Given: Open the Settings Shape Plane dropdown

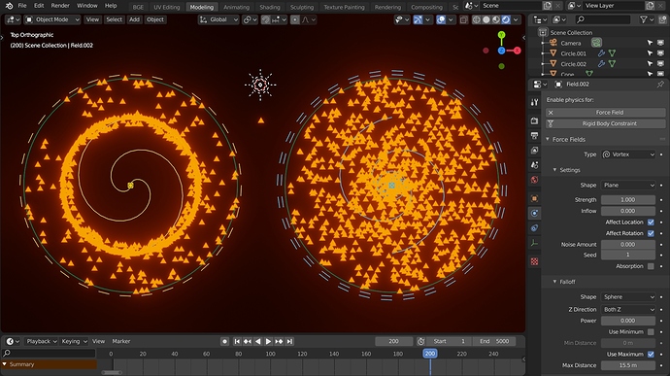Looking at the screenshot, I should (x=628, y=186).
